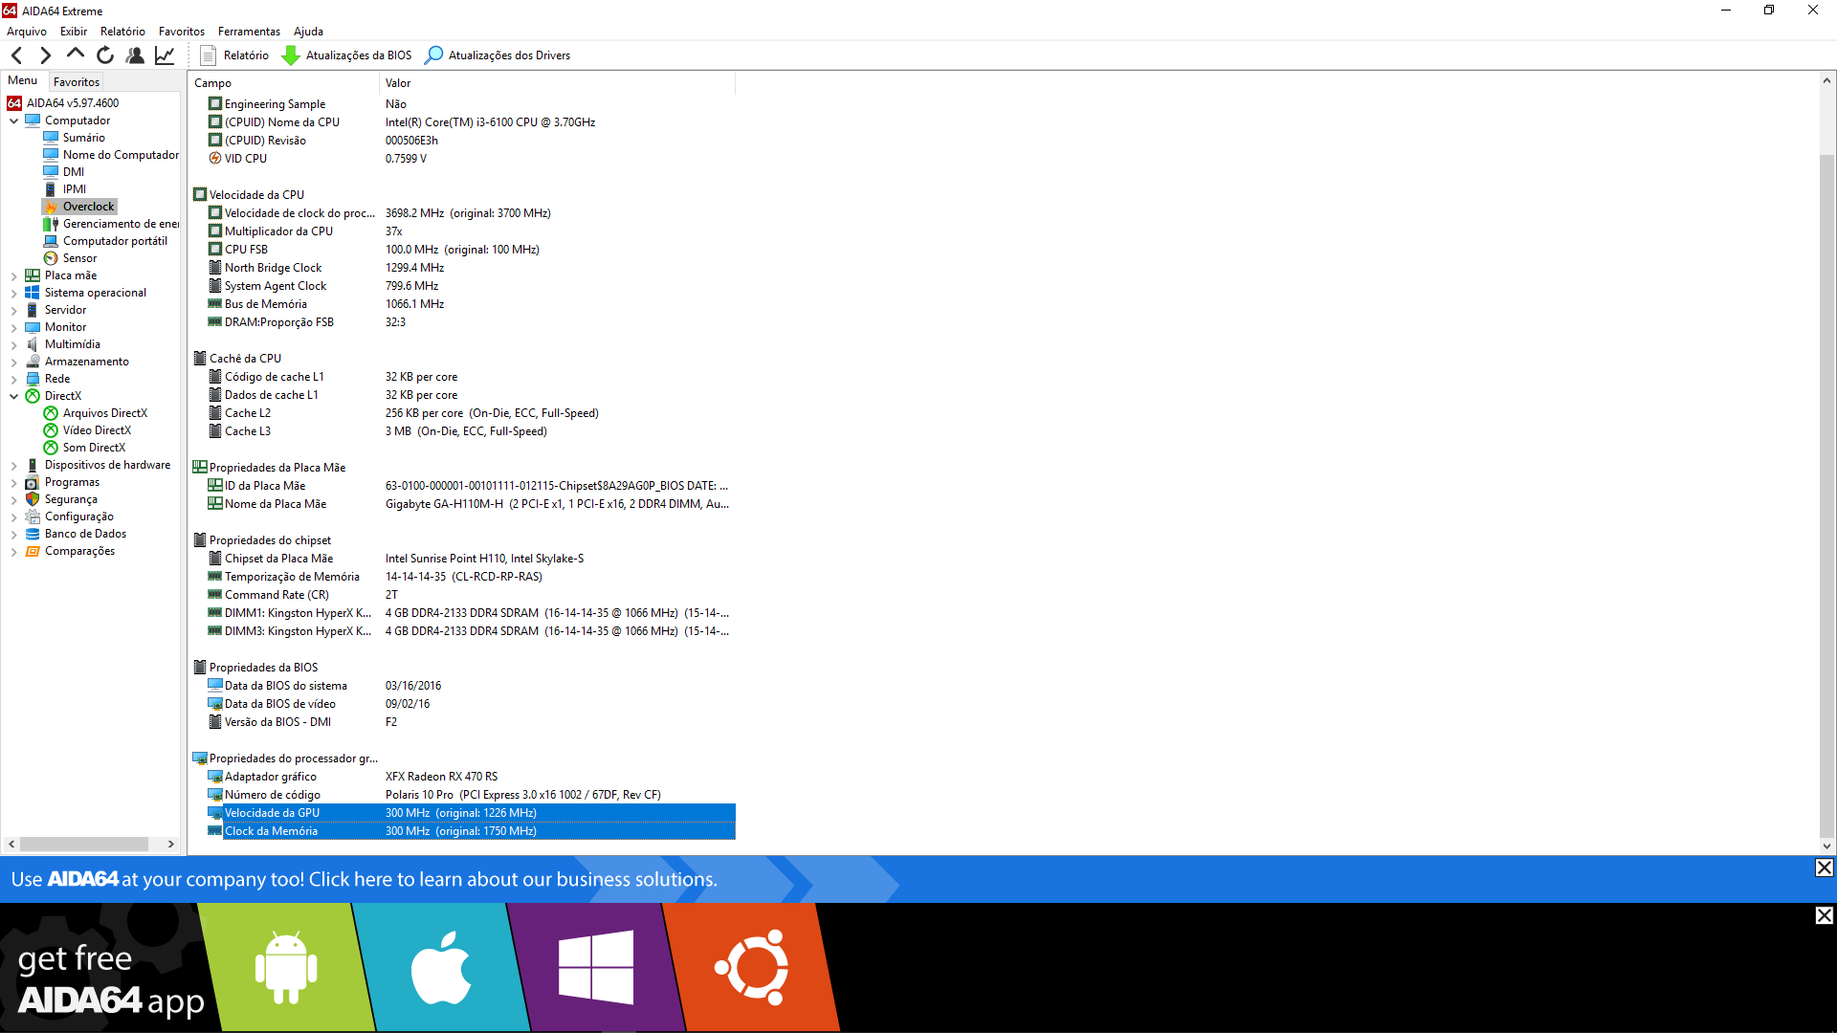The width and height of the screenshot is (1837, 1033).
Task: Select Comparações in the tree
Action: tap(79, 551)
